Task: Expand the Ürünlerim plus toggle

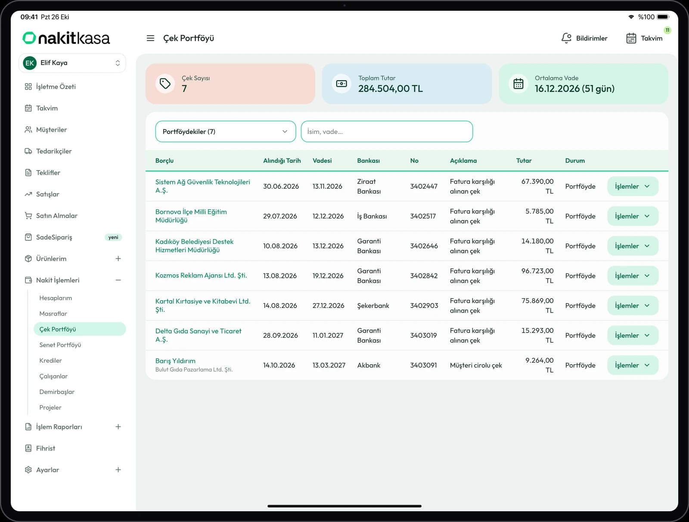Action: coord(118,259)
